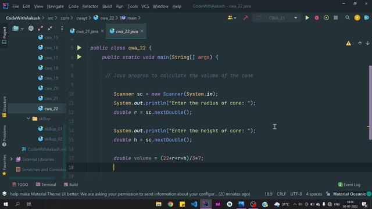Toggle the Structure tool window
372x209 pixels.
4,107
